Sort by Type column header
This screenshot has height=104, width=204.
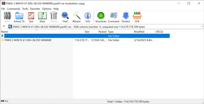[120, 32]
